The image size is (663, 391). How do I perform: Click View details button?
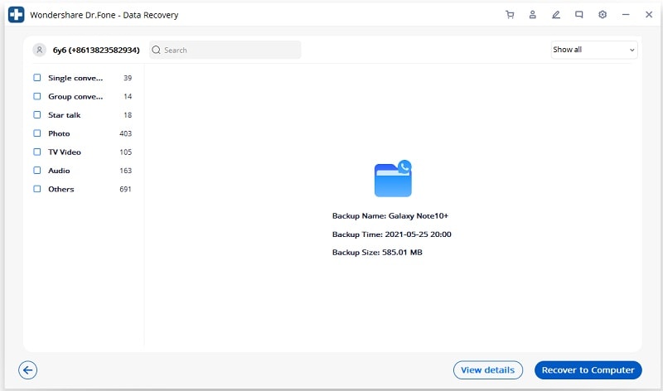click(488, 370)
